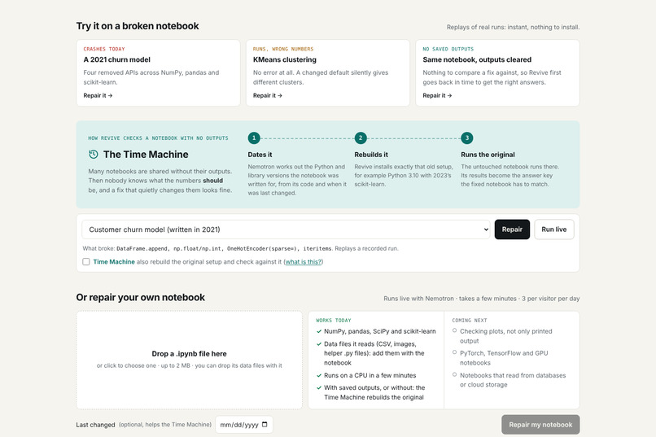Click the dropdown arrow of notebook selector
The height and width of the screenshot is (437, 656).
(x=486, y=229)
